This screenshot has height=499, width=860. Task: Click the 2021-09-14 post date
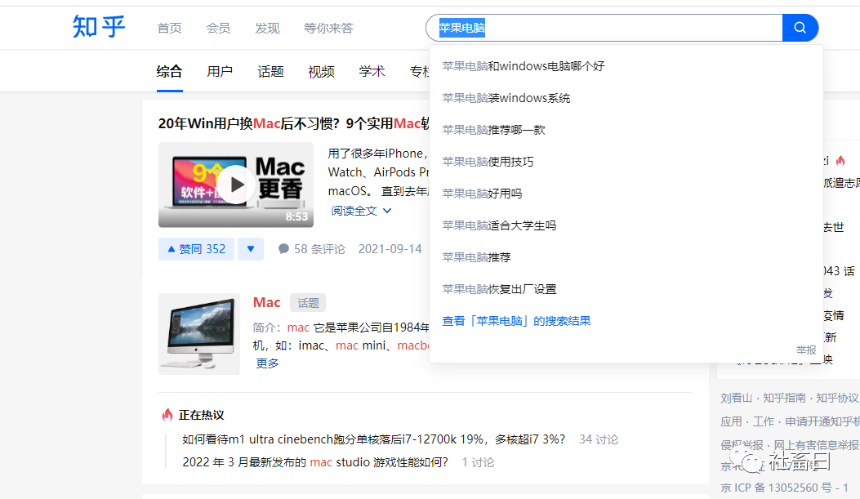390,249
